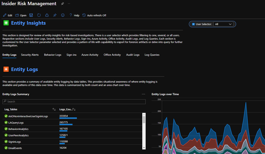Image resolution: width=265 pixels, height=154 pixels.
Task: Click the 16204 count value
Action: [x=63, y=148]
